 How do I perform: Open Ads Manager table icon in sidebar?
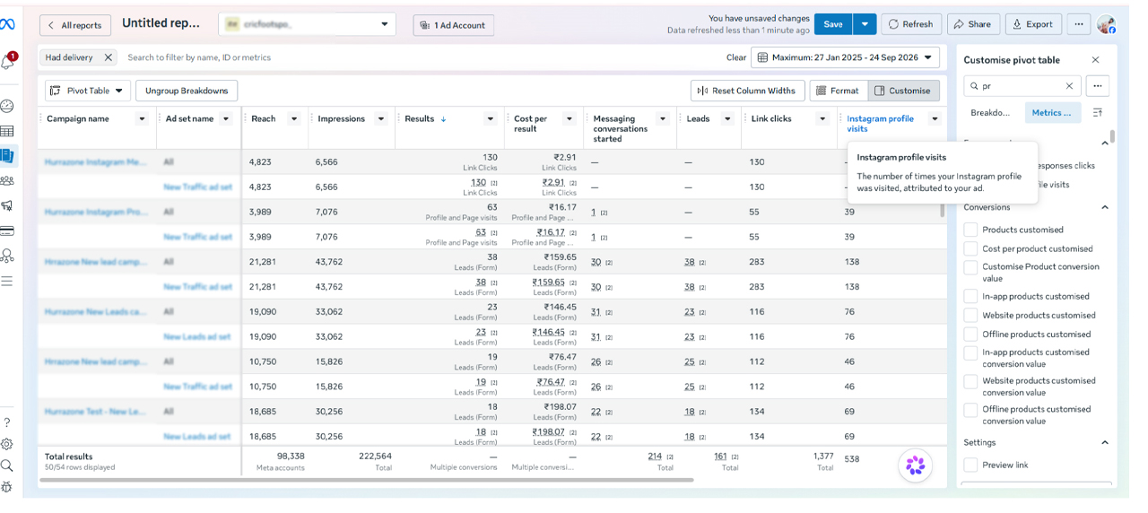tap(7, 131)
